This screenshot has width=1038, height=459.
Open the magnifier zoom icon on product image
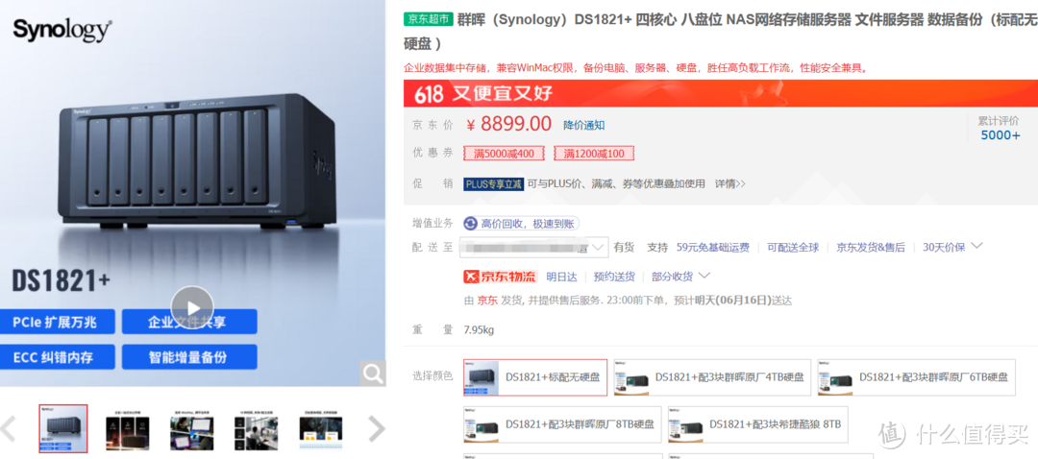click(373, 374)
